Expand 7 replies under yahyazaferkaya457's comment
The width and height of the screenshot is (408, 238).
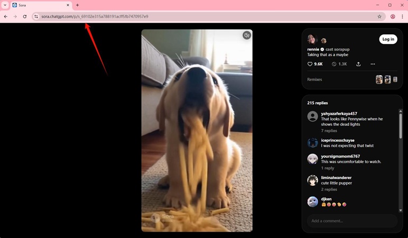tap(329, 131)
